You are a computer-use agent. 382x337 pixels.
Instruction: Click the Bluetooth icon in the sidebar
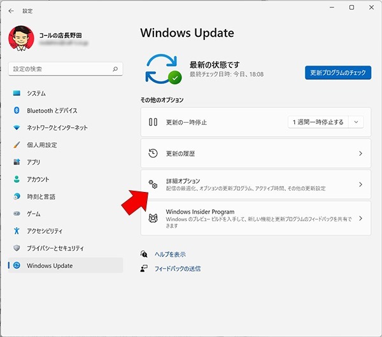tap(17, 110)
